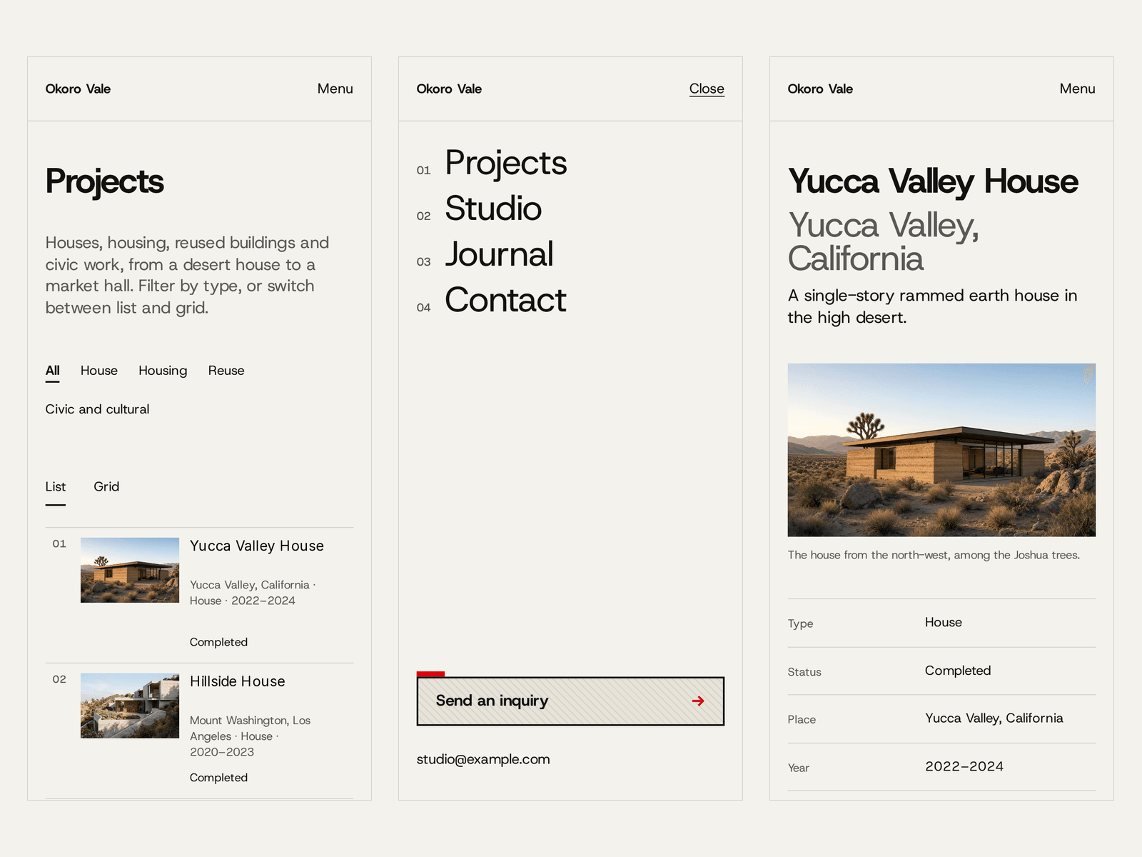The width and height of the screenshot is (1142, 857).
Task: Select the All filter tab
Action: click(x=53, y=371)
